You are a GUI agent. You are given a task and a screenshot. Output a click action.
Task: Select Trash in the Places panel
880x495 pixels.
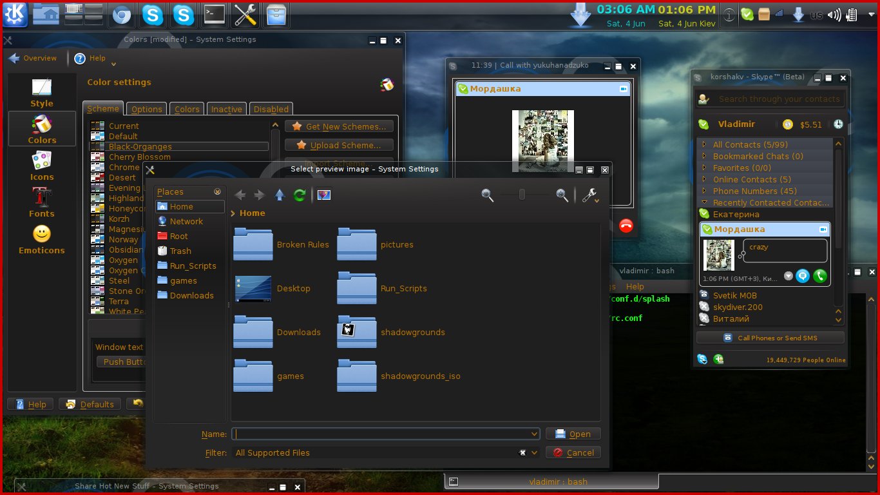[190, 251]
